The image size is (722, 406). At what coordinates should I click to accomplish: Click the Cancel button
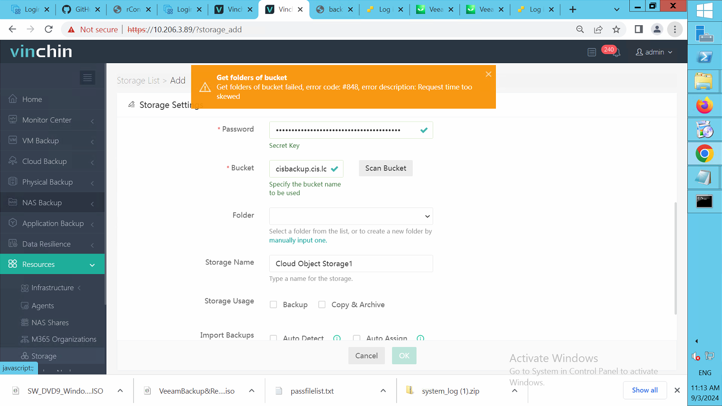point(366,356)
